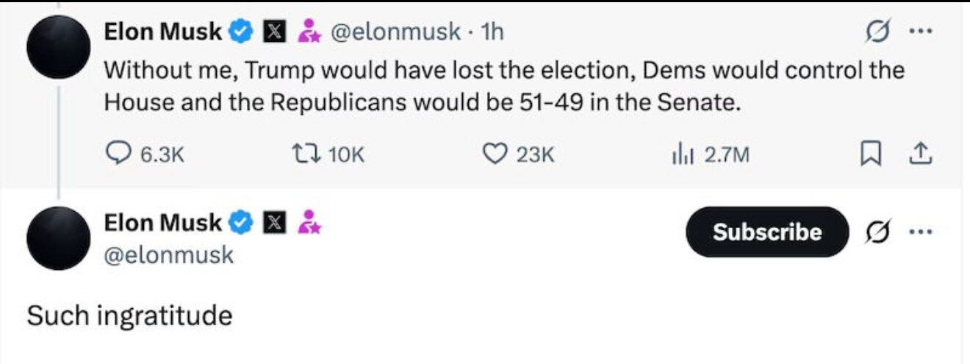Open reply icon showing 6.3K replies

click(119, 153)
